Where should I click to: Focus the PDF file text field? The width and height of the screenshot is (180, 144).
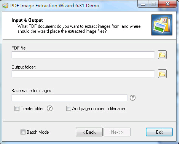(x=83, y=55)
